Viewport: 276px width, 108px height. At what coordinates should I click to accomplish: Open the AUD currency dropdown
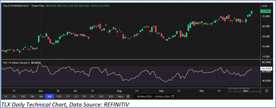(x=267, y=6)
